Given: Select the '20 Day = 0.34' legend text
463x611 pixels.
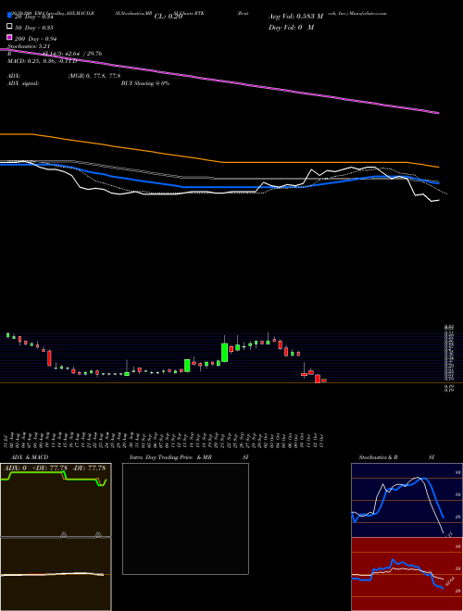Looking at the screenshot, I should (x=34, y=17).
